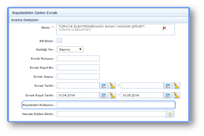Open calendar next to 10.04.2019 date
The image size is (204, 136).
[103, 95]
